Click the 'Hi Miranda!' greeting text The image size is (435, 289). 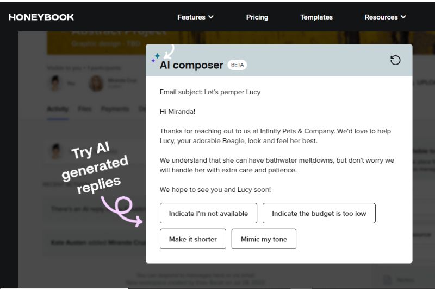pos(177,112)
